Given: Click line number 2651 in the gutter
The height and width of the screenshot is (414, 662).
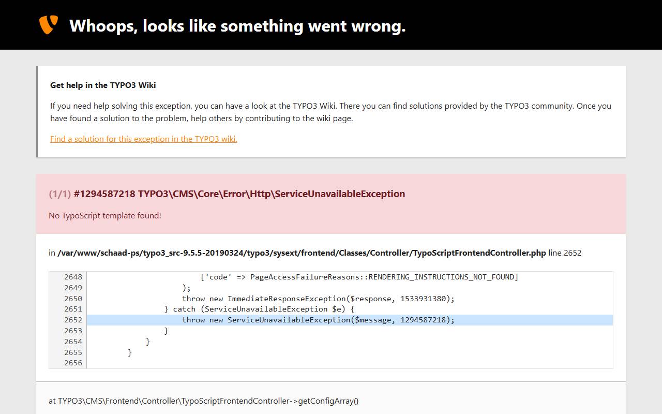Looking at the screenshot, I should pos(73,309).
